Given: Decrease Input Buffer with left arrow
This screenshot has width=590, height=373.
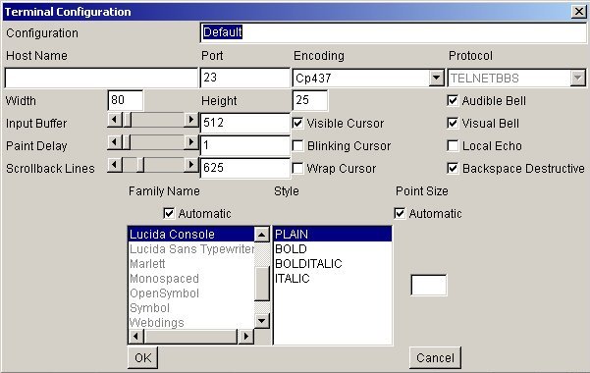Looking at the screenshot, I should tap(115, 120).
